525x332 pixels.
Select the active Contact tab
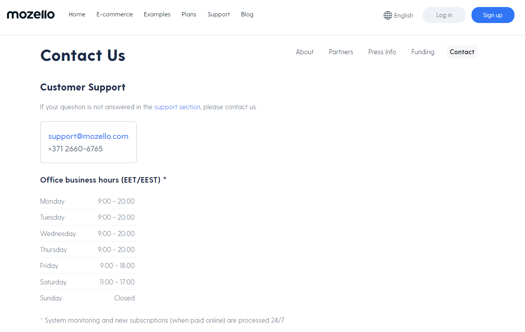pyautogui.click(x=462, y=52)
